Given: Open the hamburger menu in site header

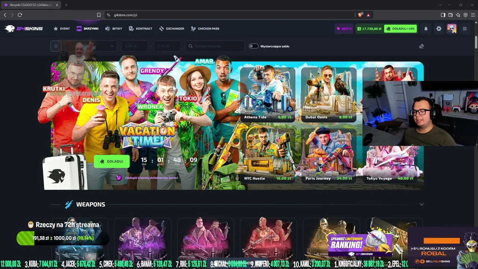Looking at the screenshot, I should pyautogui.click(x=465, y=29).
